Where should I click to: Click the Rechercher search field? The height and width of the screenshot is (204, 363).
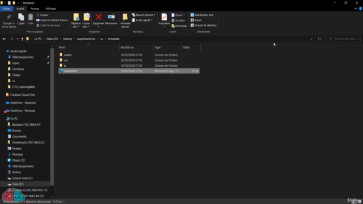(344, 39)
